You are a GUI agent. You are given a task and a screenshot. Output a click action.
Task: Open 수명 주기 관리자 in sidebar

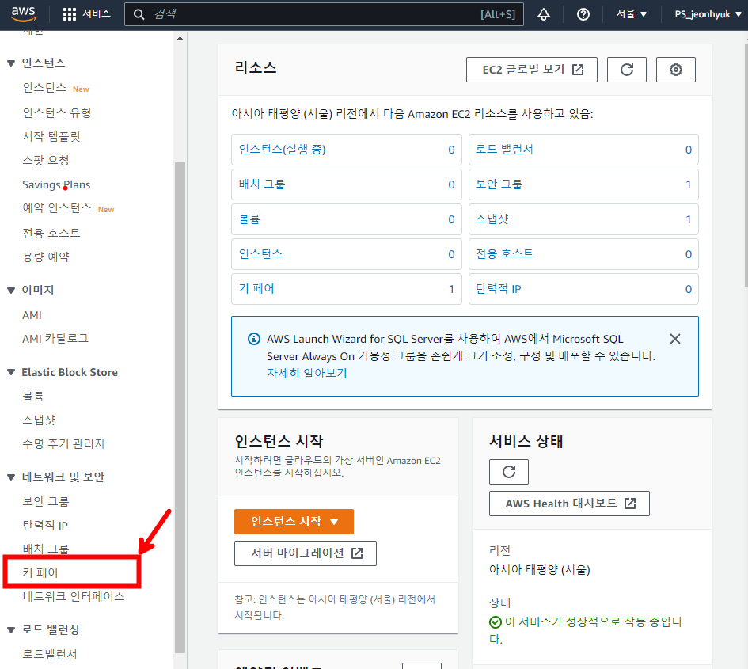[x=63, y=444]
